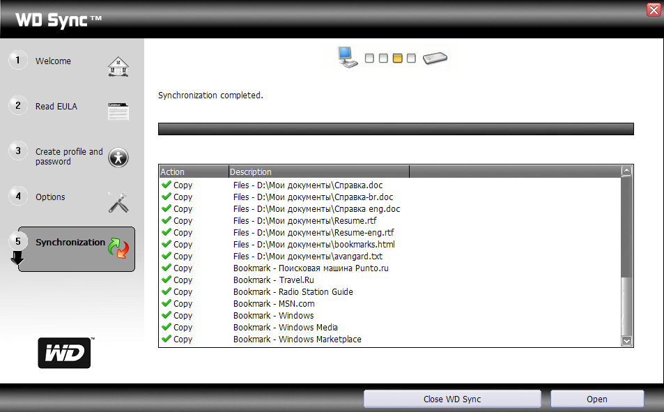Click green checkmark beside Radio Station Guide
Image resolution: width=664 pixels, height=412 pixels.
[x=167, y=291]
